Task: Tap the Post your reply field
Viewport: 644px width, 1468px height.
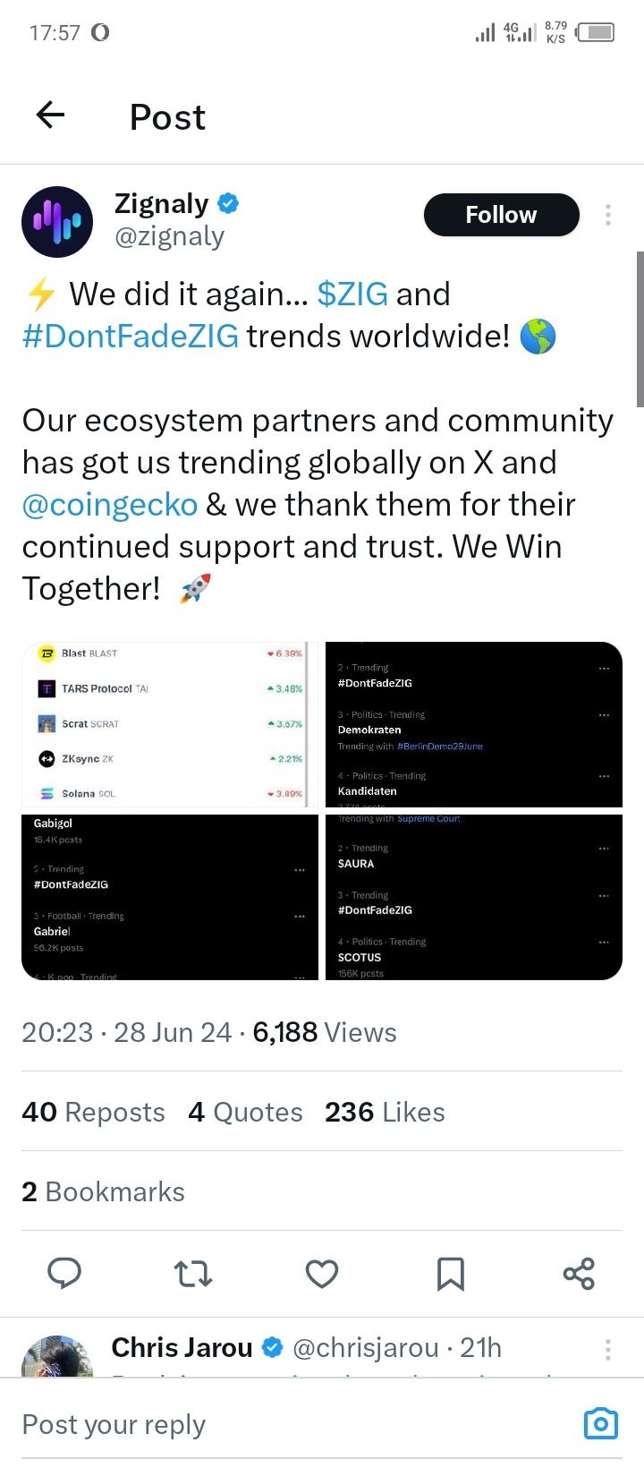Action: click(x=268, y=1423)
